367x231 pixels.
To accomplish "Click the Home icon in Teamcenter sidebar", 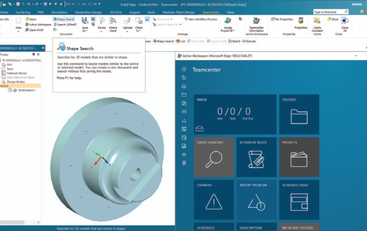I will point(184,77).
